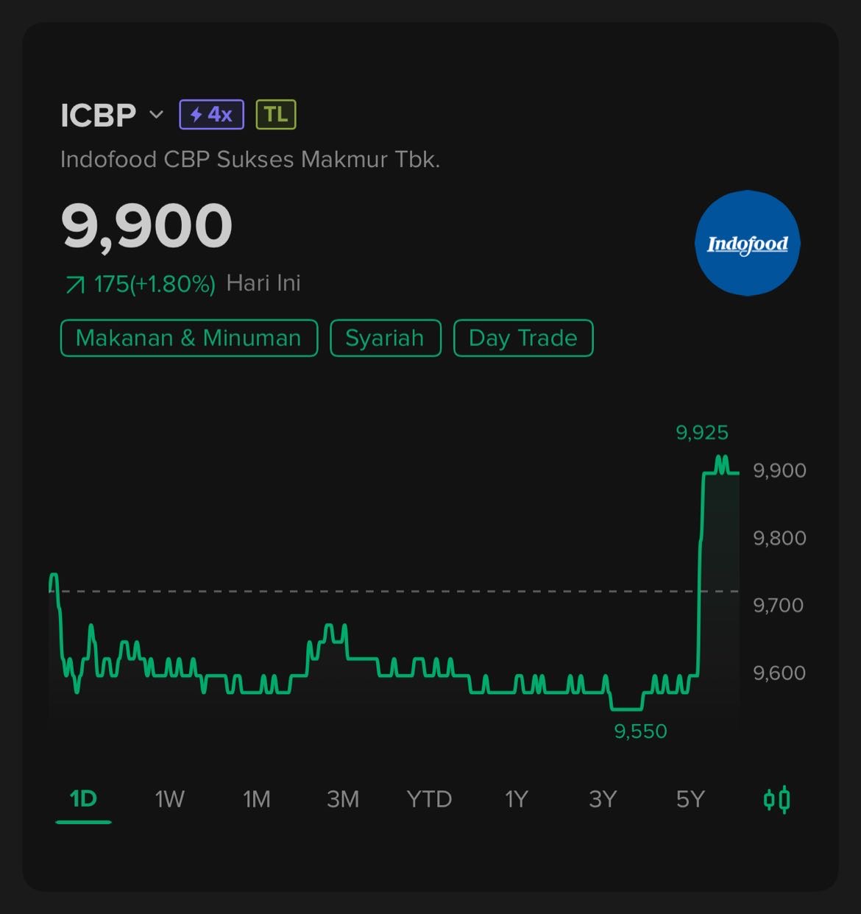Click the Syariah tag
Screen dimensions: 861x914
(385, 339)
